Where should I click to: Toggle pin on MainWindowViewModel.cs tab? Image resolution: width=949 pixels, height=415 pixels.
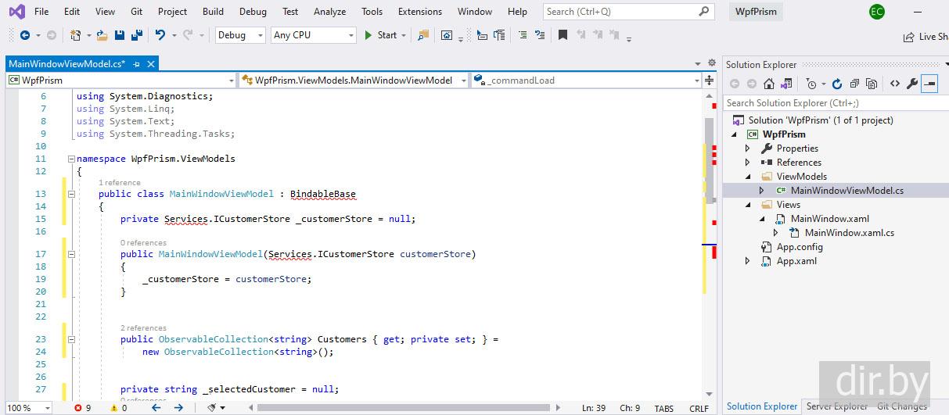pos(137,64)
